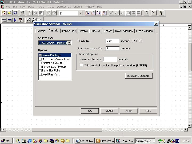The image size is (192, 144).
Task: Undo the last action via toolbar icon
Action: pyautogui.click(x=48, y=13)
